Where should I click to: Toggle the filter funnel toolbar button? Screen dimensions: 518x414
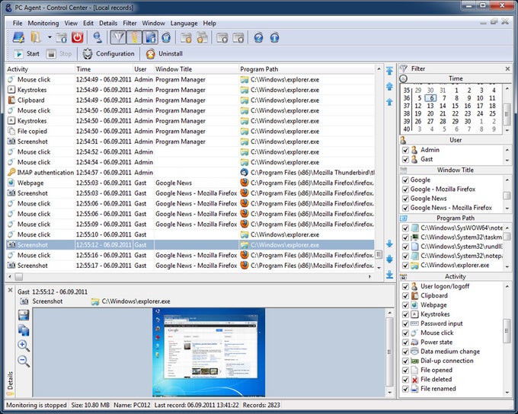(x=118, y=37)
